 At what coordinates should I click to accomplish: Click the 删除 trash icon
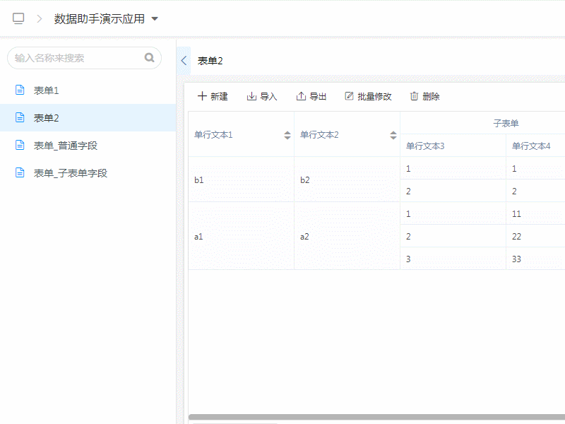tap(415, 96)
